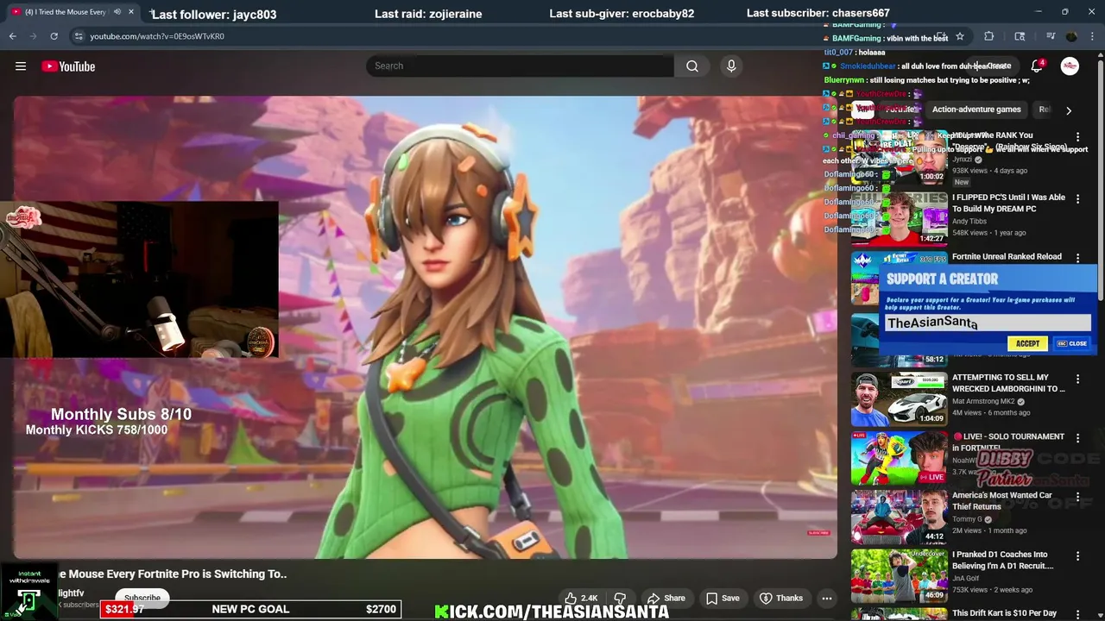Click the YouTube search input field
The image size is (1105, 621).
[x=520, y=66]
